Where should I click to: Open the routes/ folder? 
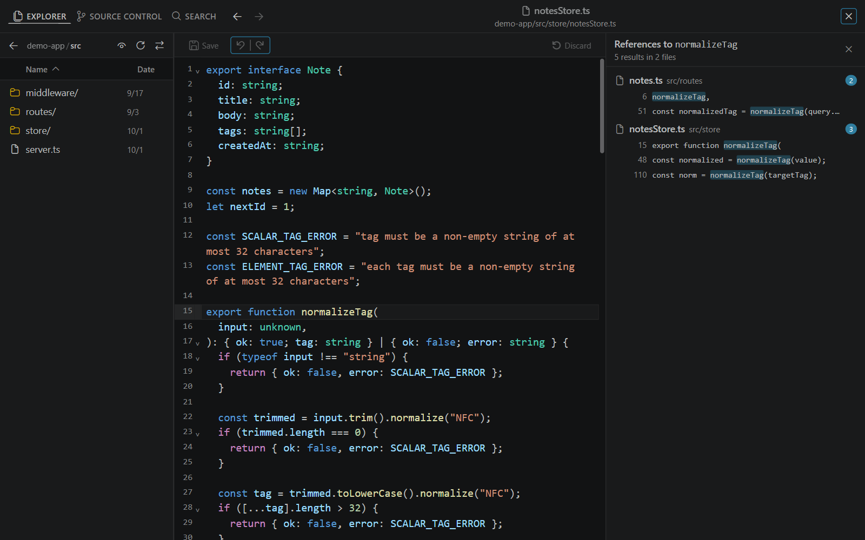[86, 112]
